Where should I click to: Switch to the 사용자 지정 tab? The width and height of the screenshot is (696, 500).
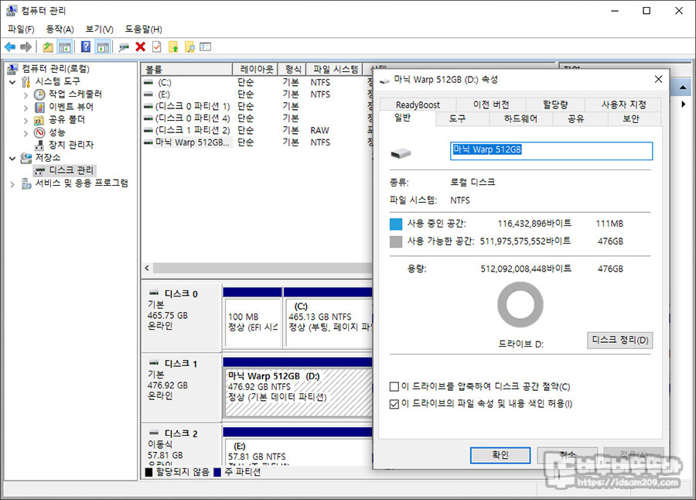(623, 105)
